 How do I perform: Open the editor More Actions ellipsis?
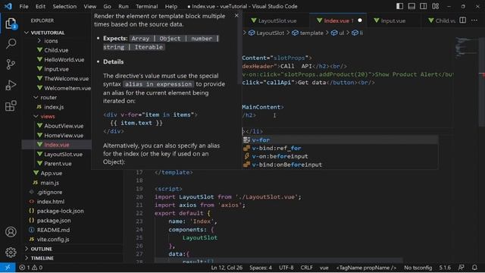tap(474, 20)
